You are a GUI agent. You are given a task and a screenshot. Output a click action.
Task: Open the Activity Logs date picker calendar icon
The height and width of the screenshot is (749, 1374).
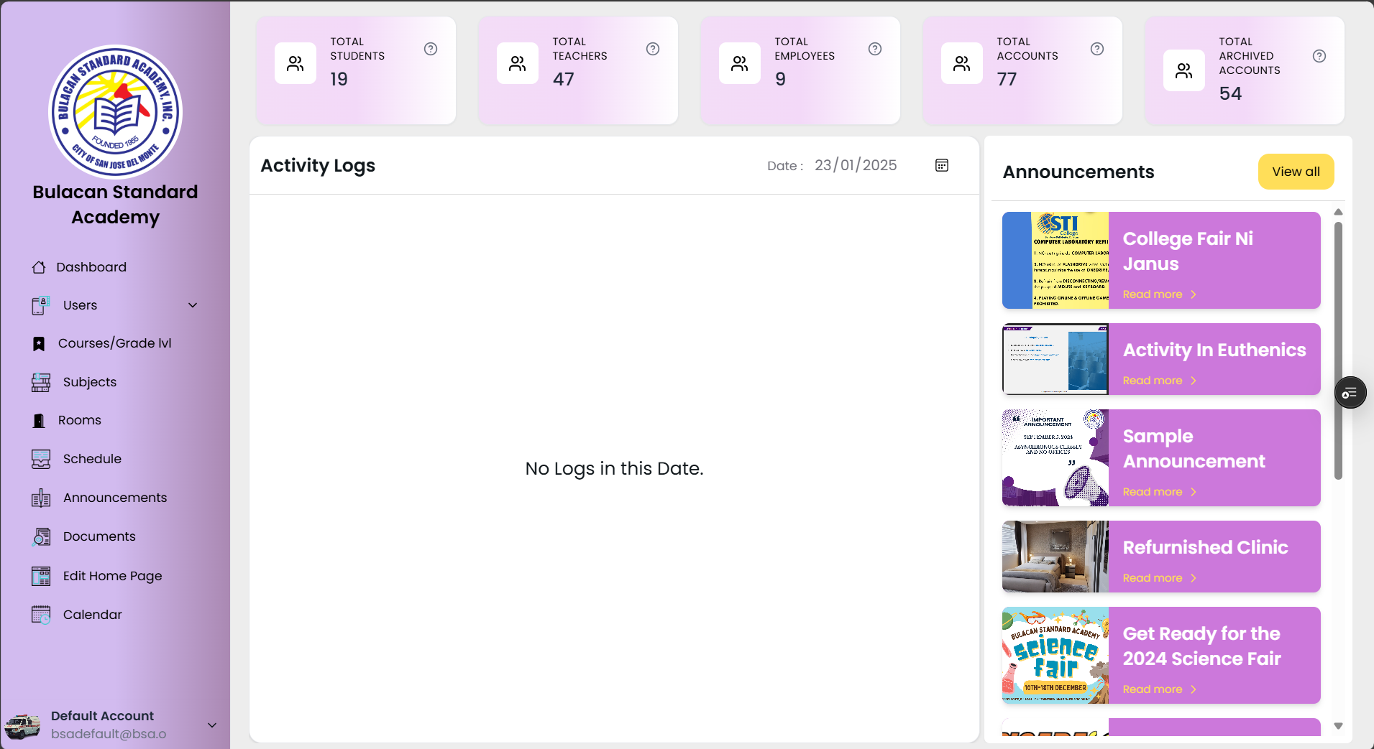942,165
